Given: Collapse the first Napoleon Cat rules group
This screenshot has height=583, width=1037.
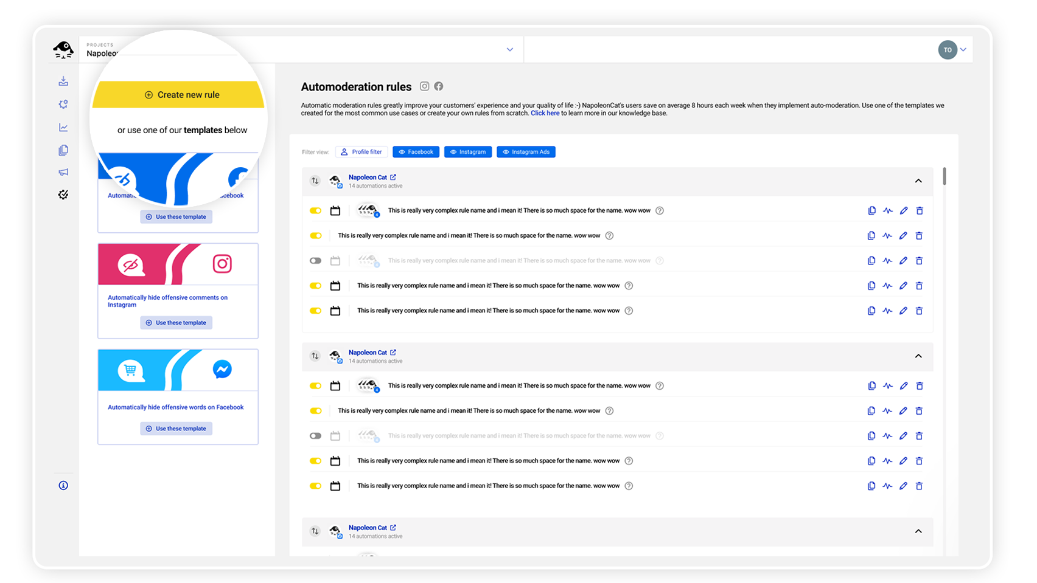Looking at the screenshot, I should 918,181.
